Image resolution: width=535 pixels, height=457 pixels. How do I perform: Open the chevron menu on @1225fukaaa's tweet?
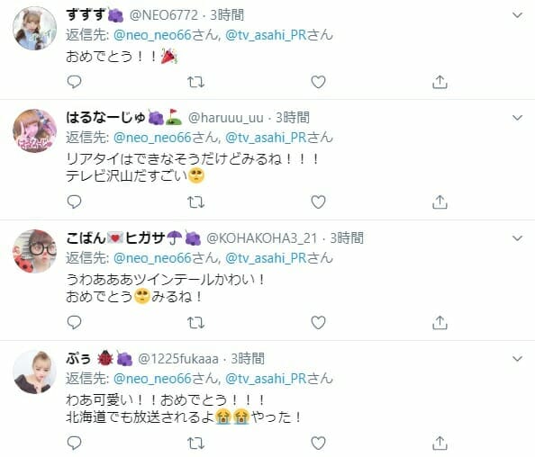click(x=517, y=359)
